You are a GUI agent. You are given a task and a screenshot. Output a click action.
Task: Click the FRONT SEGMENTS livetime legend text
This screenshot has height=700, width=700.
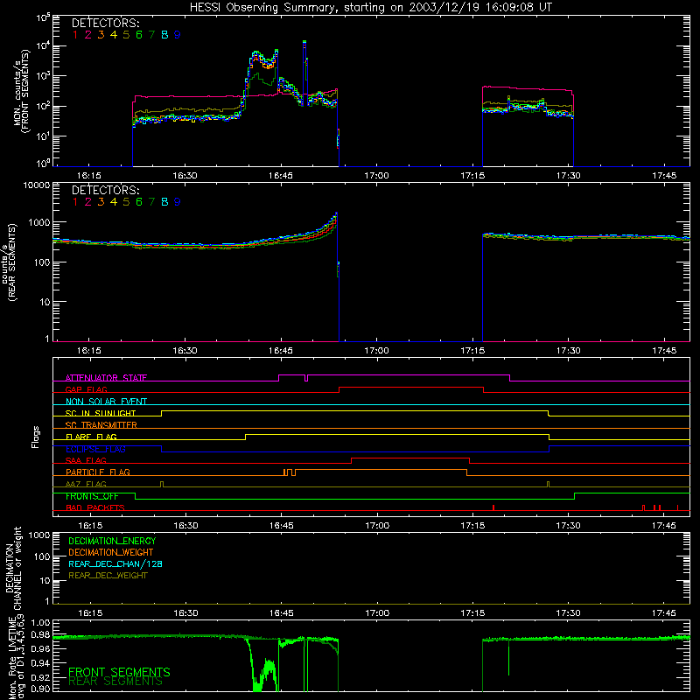(119, 672)
